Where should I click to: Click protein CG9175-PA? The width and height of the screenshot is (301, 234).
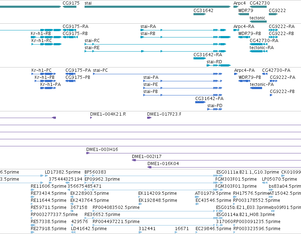pos(70,74)
